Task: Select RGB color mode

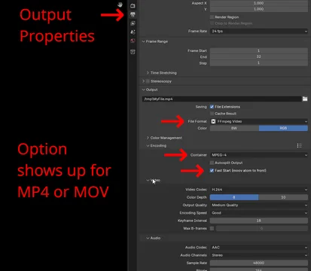Action: 283,128
